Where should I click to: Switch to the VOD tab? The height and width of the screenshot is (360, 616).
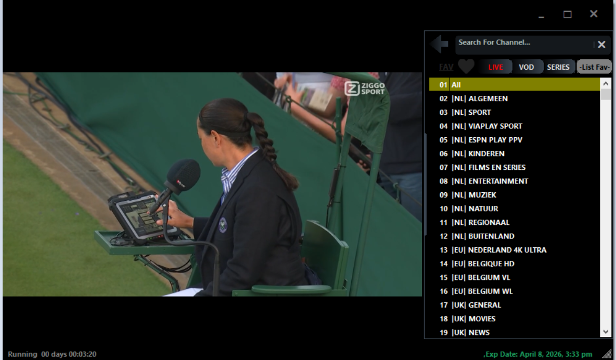pyautogui.click(x=526, y=67)
